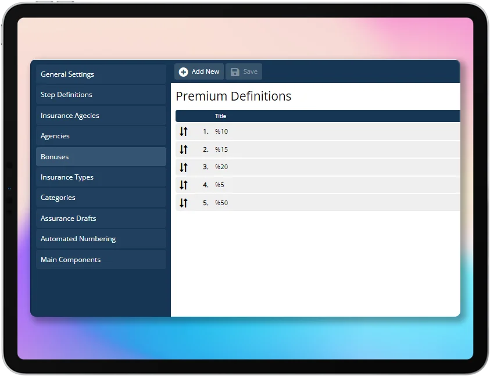Click the plus icon inside Add New
This screenshot has height=376, width=490.
(x=183, y=71)
